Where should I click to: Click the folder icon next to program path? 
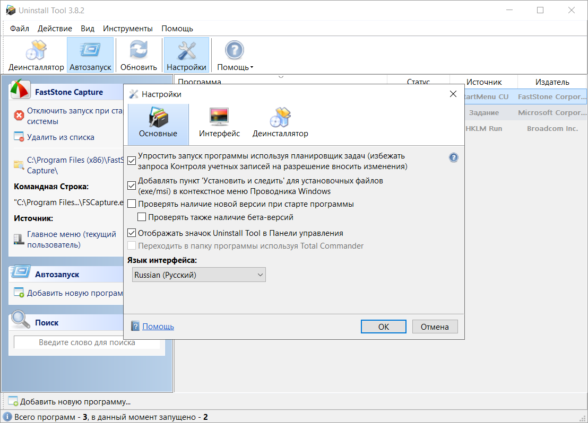click(19, 164)
